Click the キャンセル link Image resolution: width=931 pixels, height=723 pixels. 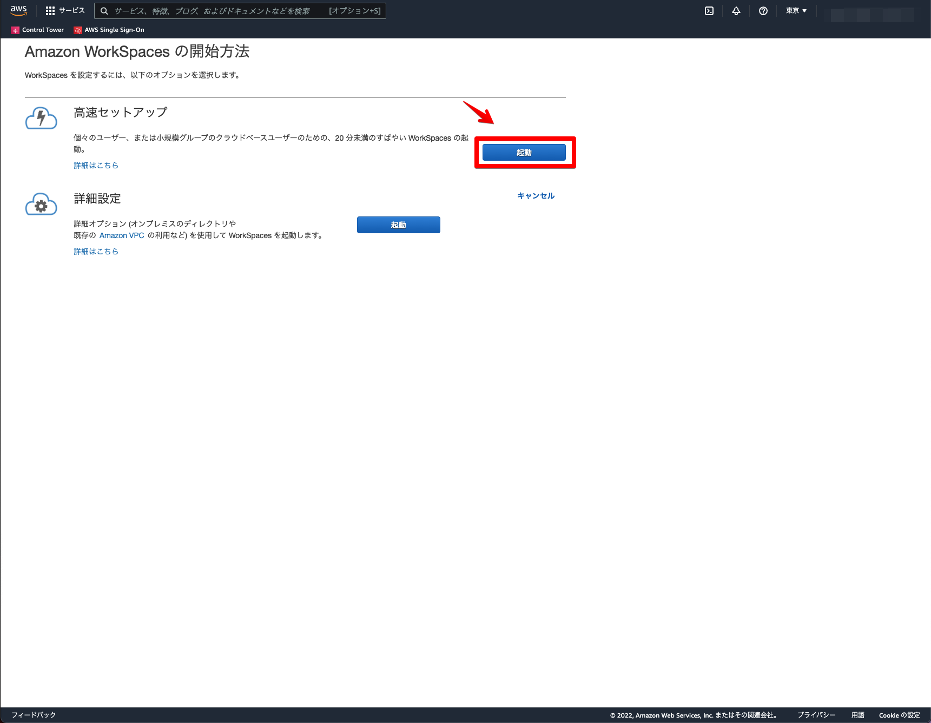(x=535, y=196)
